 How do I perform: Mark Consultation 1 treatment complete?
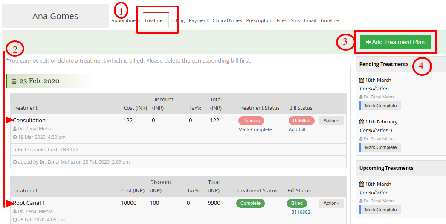381,147
